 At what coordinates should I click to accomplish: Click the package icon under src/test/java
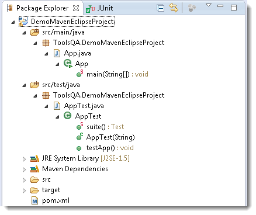coord(46,95)
